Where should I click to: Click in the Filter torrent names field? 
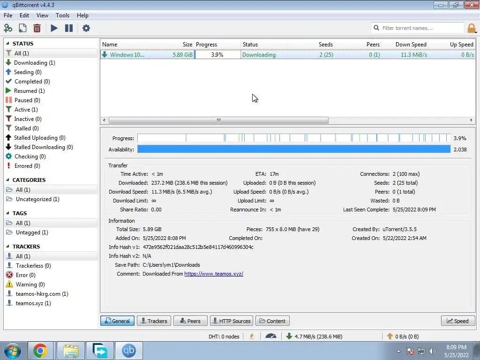tap(418, 28)
